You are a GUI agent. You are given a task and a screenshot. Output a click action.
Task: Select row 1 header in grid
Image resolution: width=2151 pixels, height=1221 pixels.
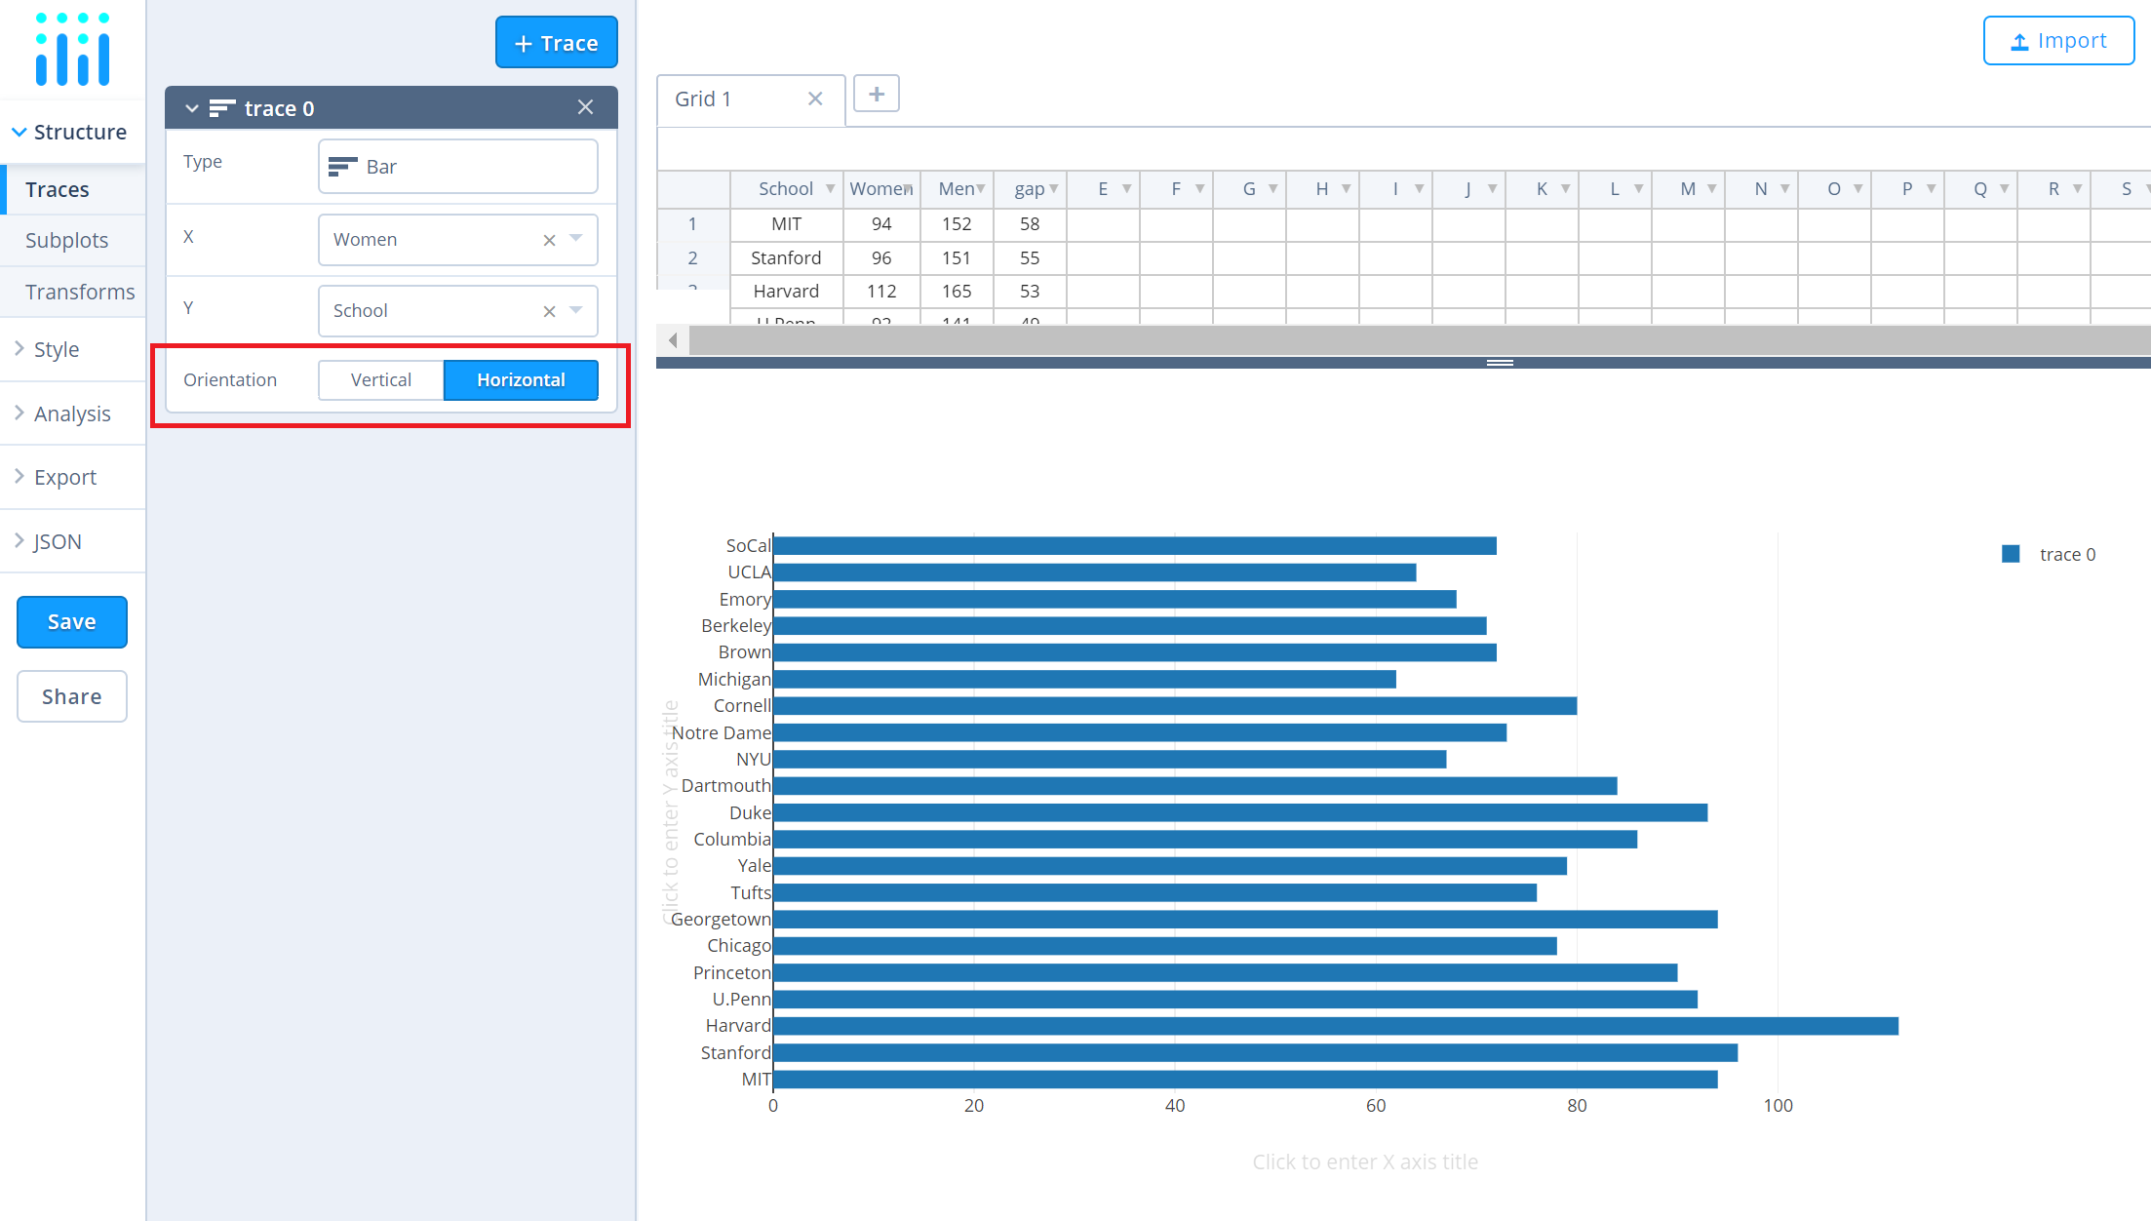pos(693,224)
